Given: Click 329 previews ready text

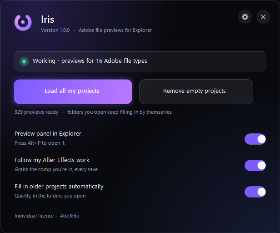Looking at the screenshot, I should [x=36, y=112].
